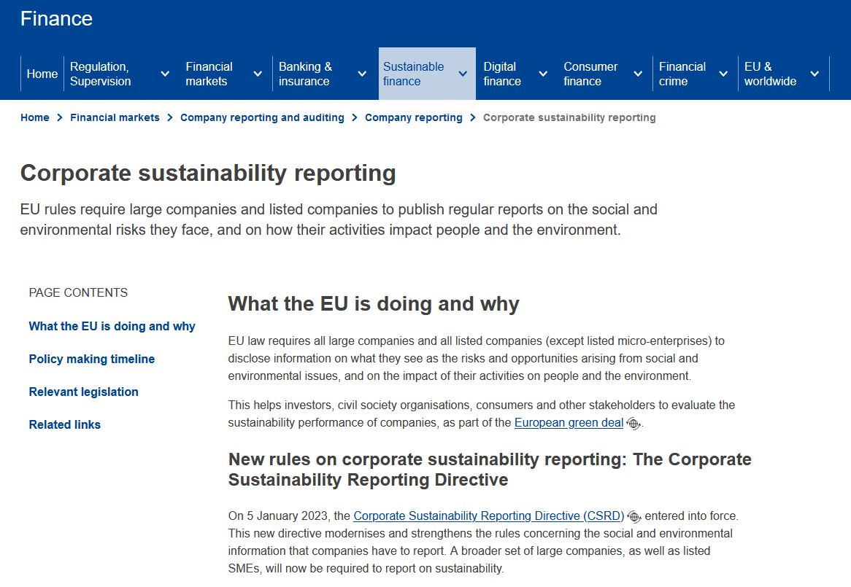Click the Finance site title
Viewport: 851px width, 587px height.
pos(56,19)
